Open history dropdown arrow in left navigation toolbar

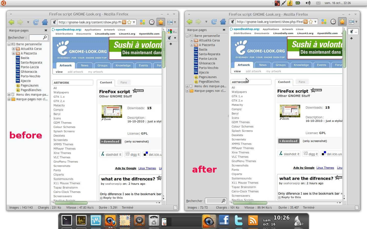pos(28,22)
